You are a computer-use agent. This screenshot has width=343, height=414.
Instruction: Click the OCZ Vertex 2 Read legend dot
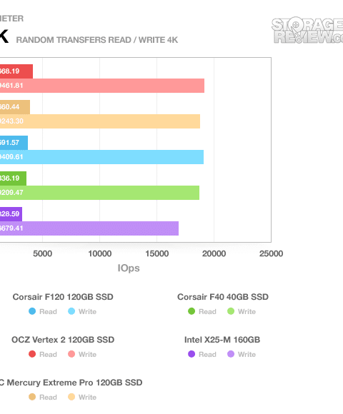coord(32,354)
